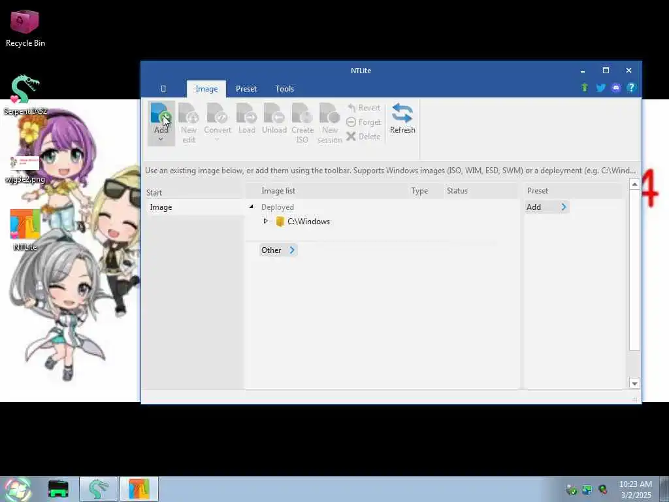Click the green update arrow icon
This screenshot has width=669, height=502.
[x=585, y=88]
